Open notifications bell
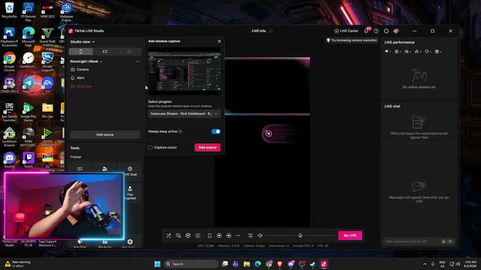481x270 pixels. (366, 31)
